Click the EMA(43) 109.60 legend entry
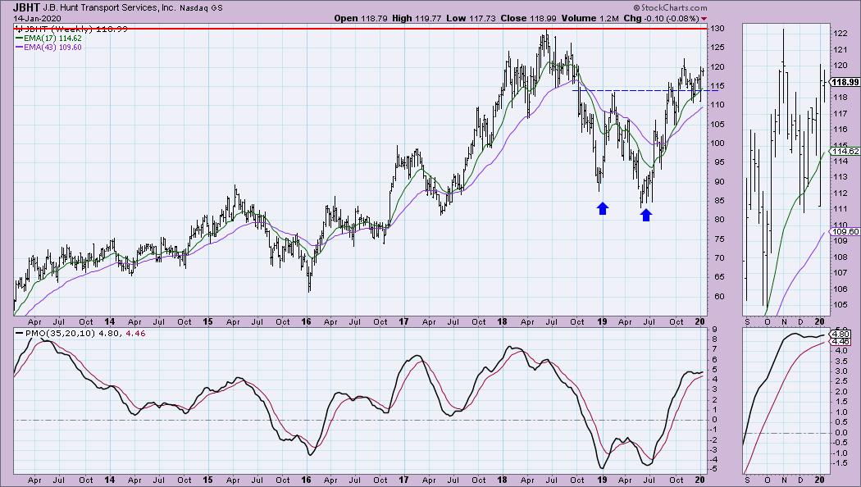861x487 pixels. (52, 48)
